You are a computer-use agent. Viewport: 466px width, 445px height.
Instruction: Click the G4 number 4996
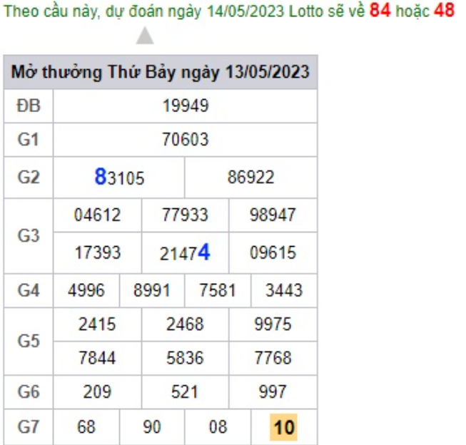[86, 290]
